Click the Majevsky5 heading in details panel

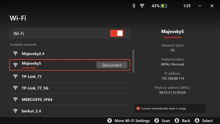172,31
